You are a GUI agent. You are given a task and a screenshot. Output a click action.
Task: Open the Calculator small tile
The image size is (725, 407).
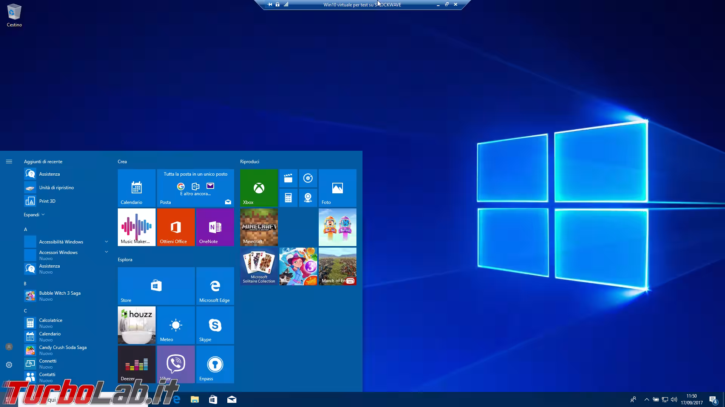pyautogui.click(x=288, y=197)
